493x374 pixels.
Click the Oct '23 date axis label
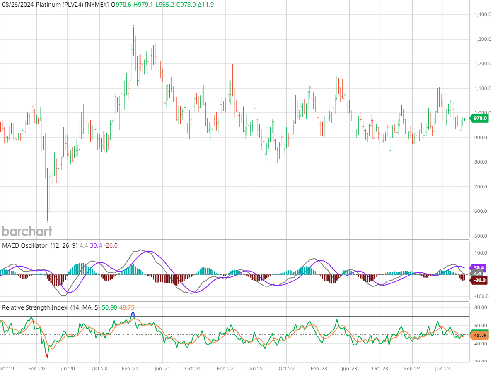tap(380, 368)
